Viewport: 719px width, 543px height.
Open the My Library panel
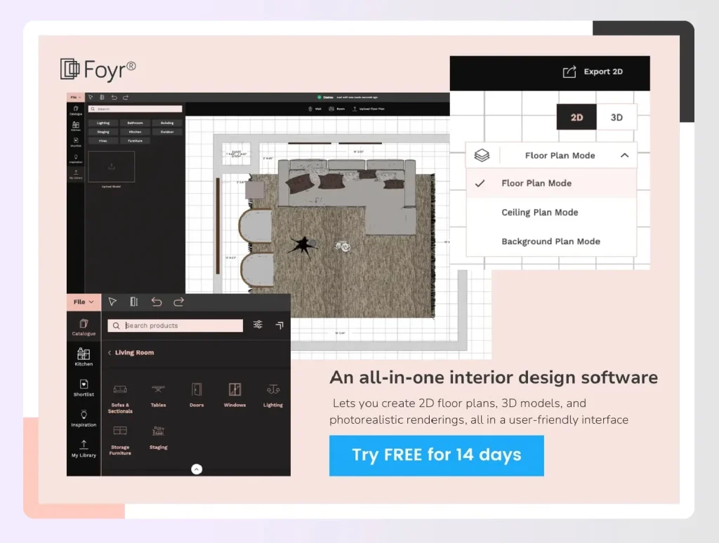(x=84, y=449)
